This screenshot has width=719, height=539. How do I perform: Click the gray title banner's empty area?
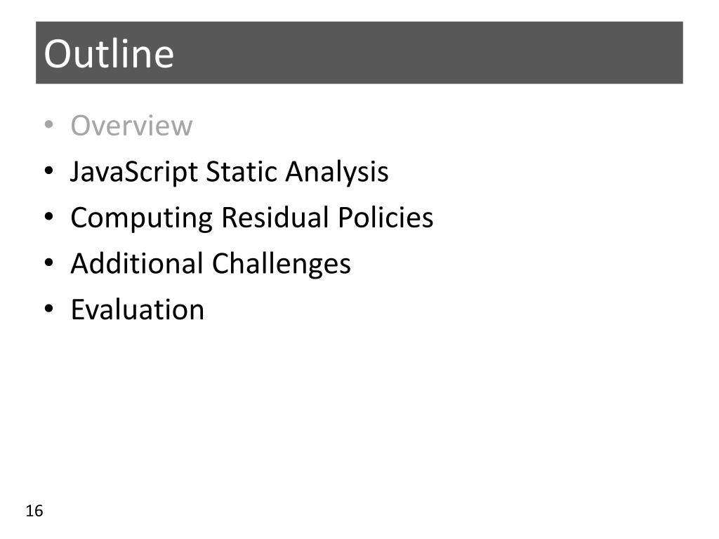426,53
